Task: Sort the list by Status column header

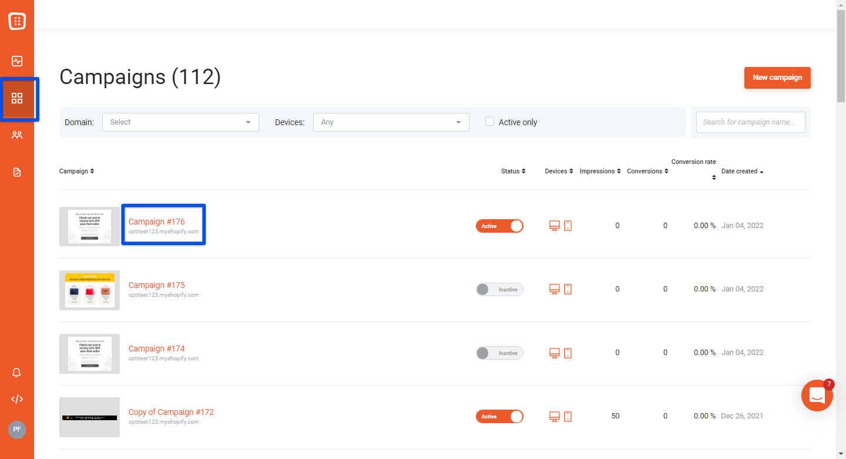Action: pyautogui.click(x=513, y=172)
